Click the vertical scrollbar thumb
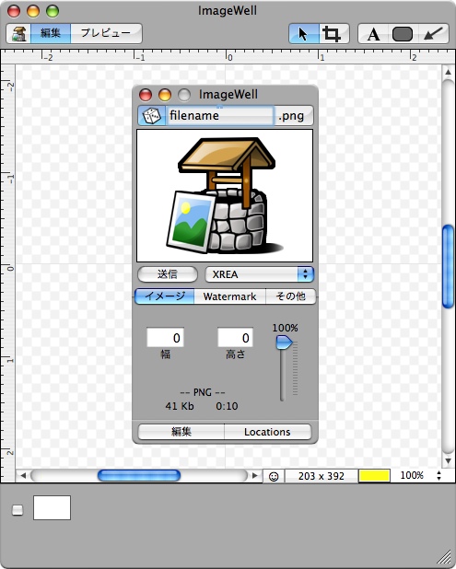The image size is (456, 569). tap(449, 267)
